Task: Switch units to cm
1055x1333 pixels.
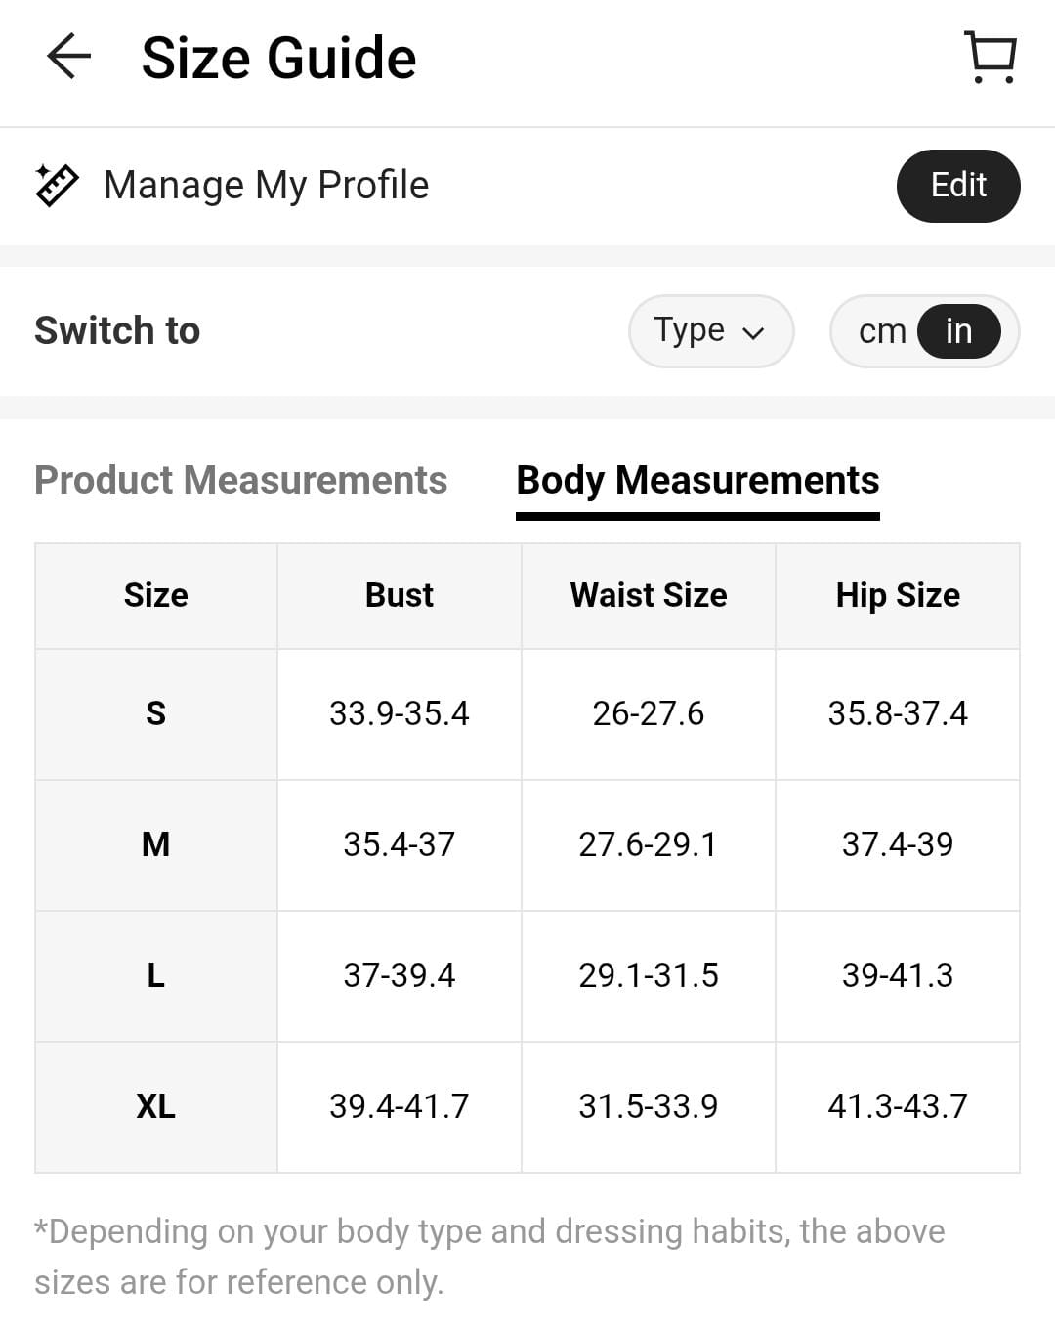Action: tap(882, 331)
